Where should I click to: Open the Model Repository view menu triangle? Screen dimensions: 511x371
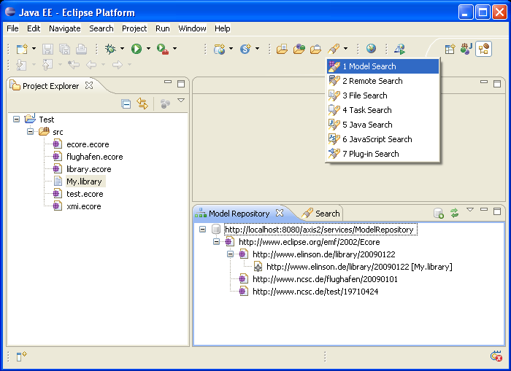pyautogui.click(x=470, y=210)
